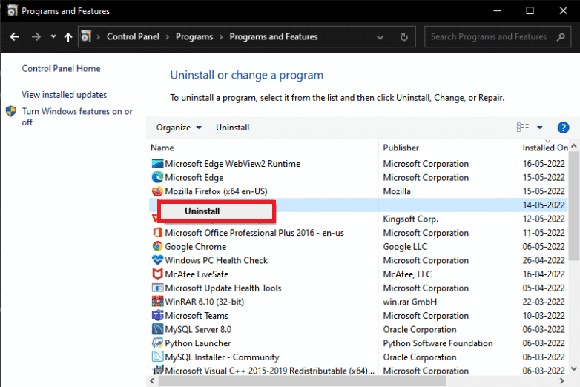Viewport: 580px width, 387px height.
Task: Click the vertical scrollbar down arrow
Action: point(574,368)
